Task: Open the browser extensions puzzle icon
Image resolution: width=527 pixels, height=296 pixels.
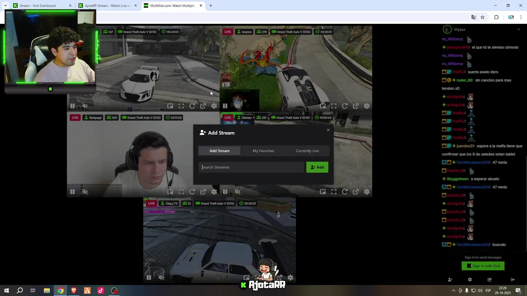Action: [496, 17]
